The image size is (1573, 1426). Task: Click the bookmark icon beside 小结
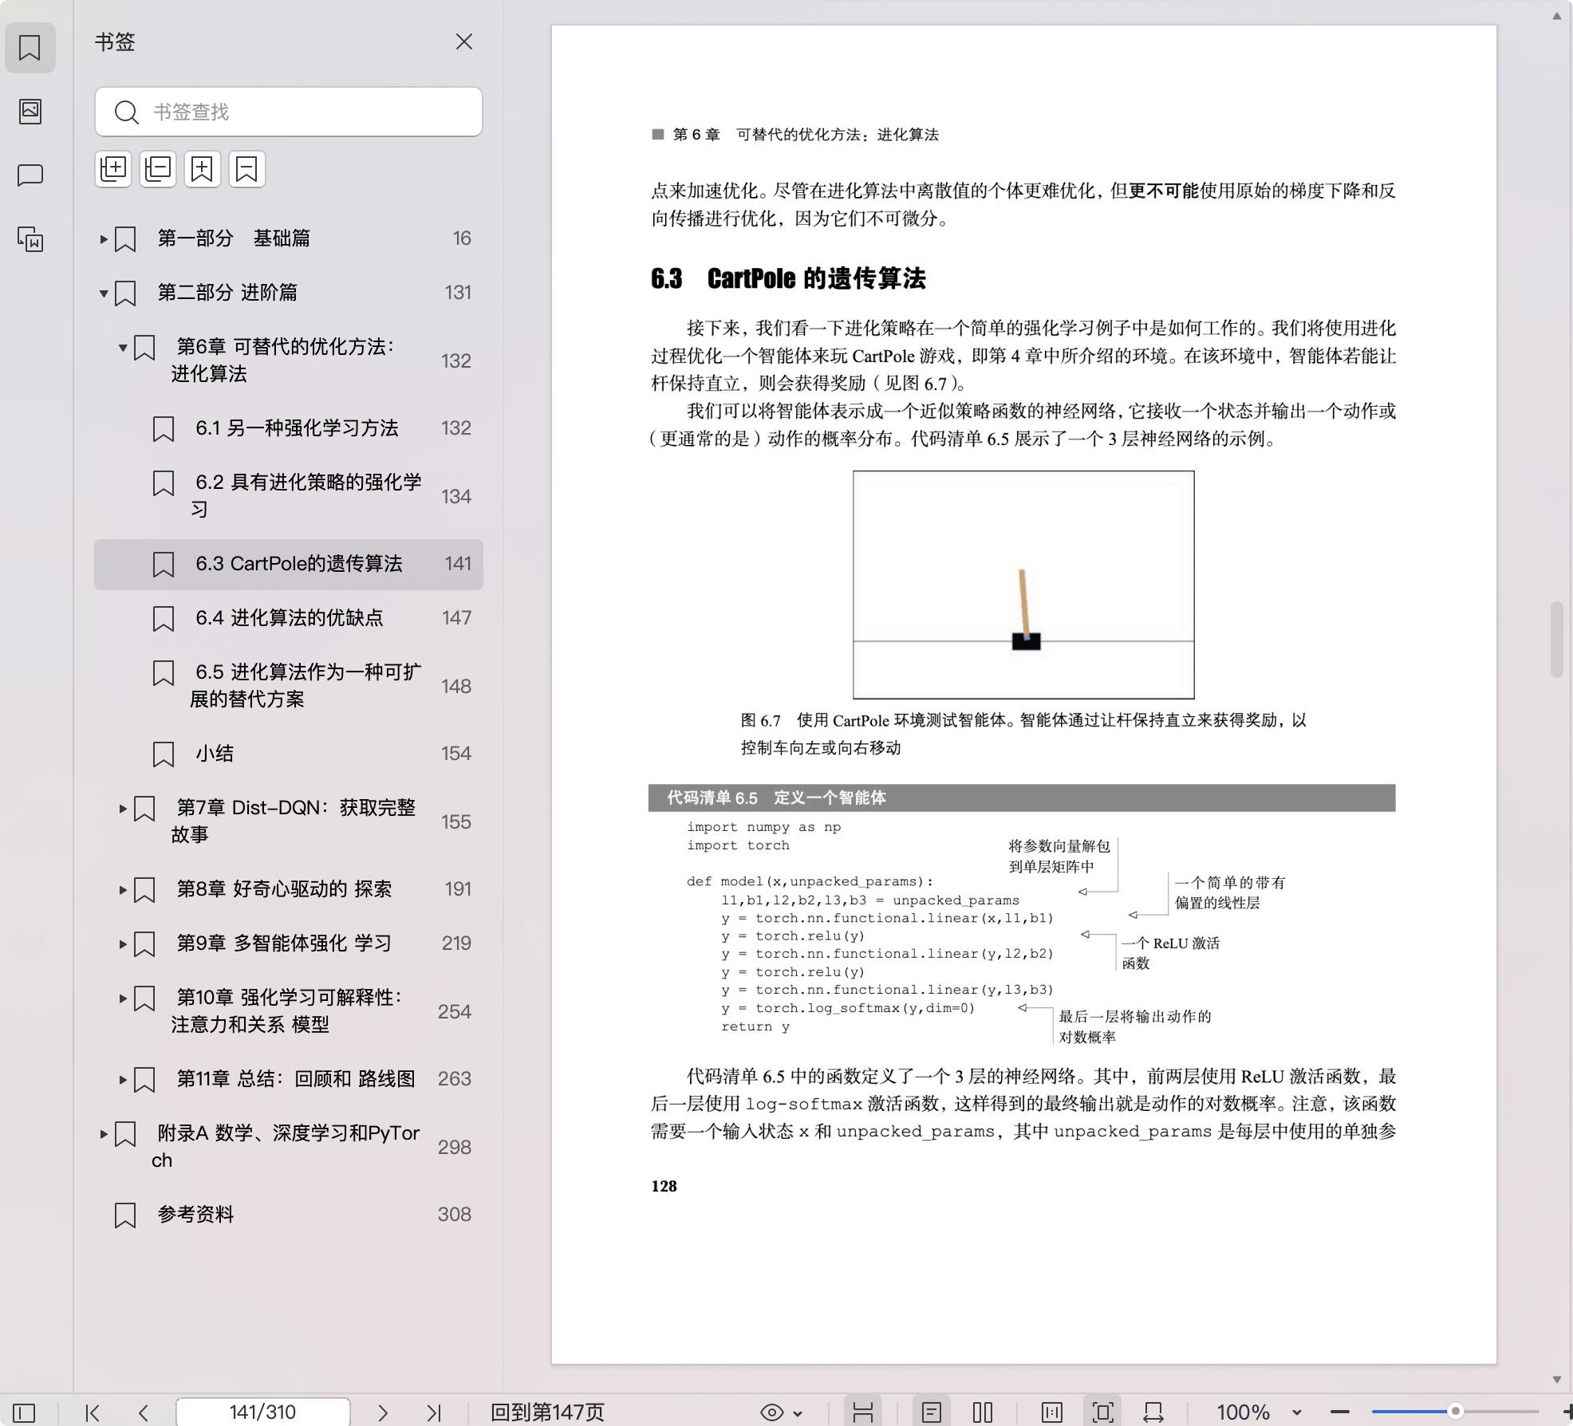164,754
